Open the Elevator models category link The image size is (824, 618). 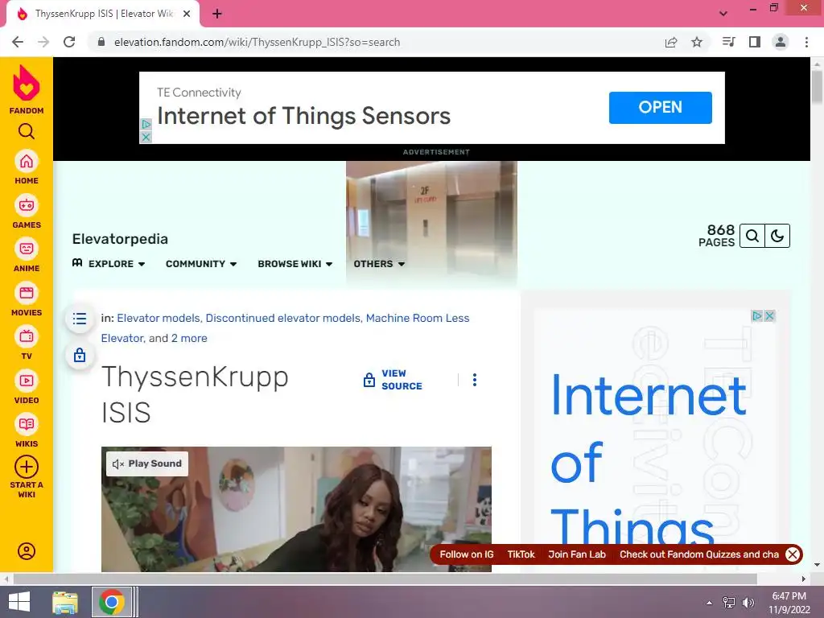159,318
